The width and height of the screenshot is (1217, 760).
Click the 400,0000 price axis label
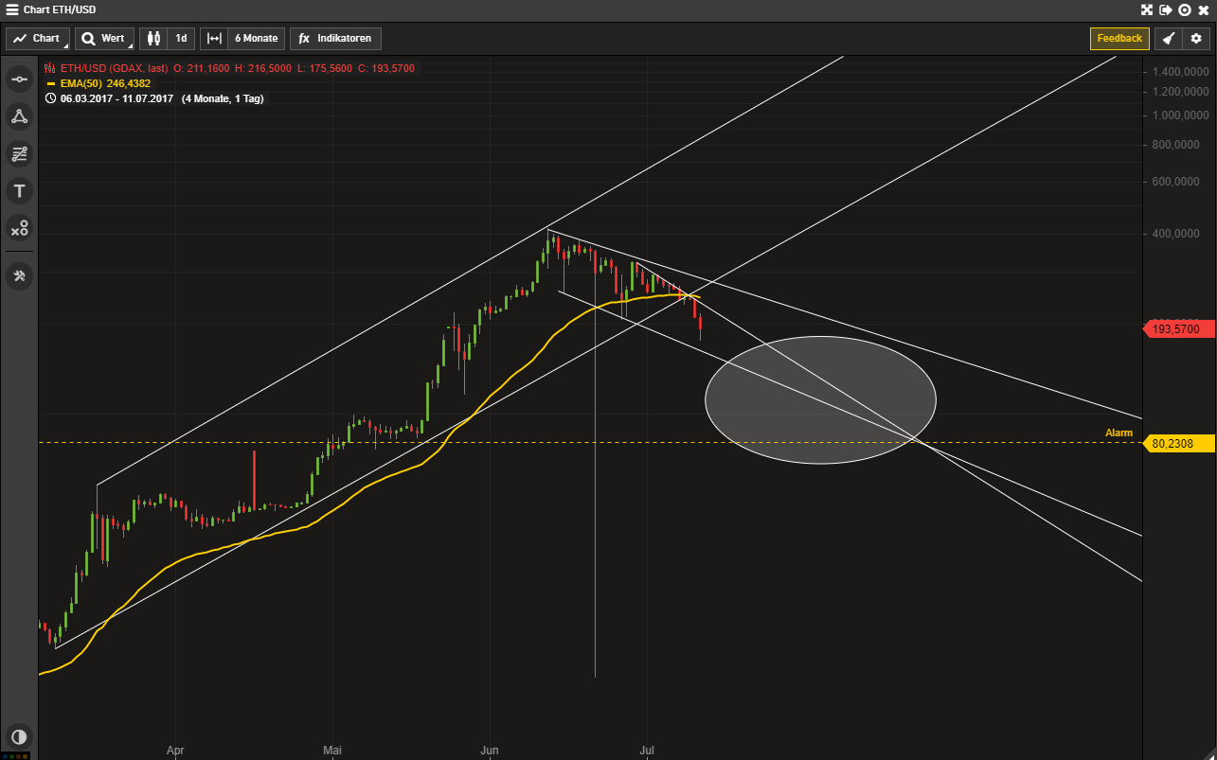click(1175, 234)
